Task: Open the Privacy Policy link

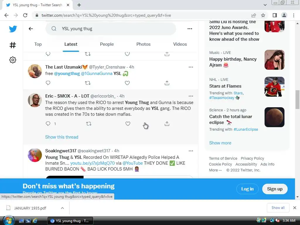Action: [x=252, y=158]
